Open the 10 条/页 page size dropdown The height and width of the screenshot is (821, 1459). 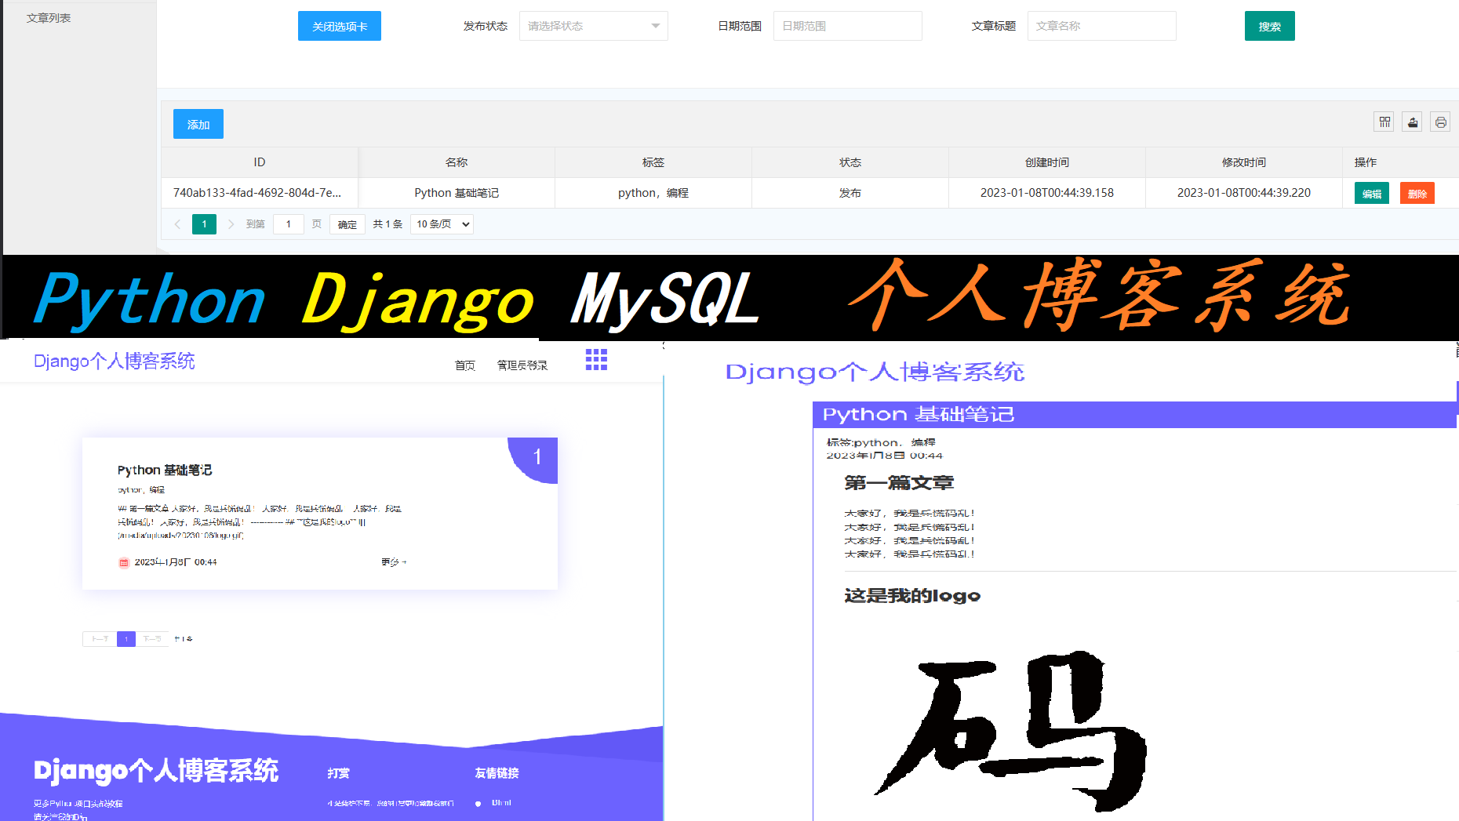pos(442,224)
